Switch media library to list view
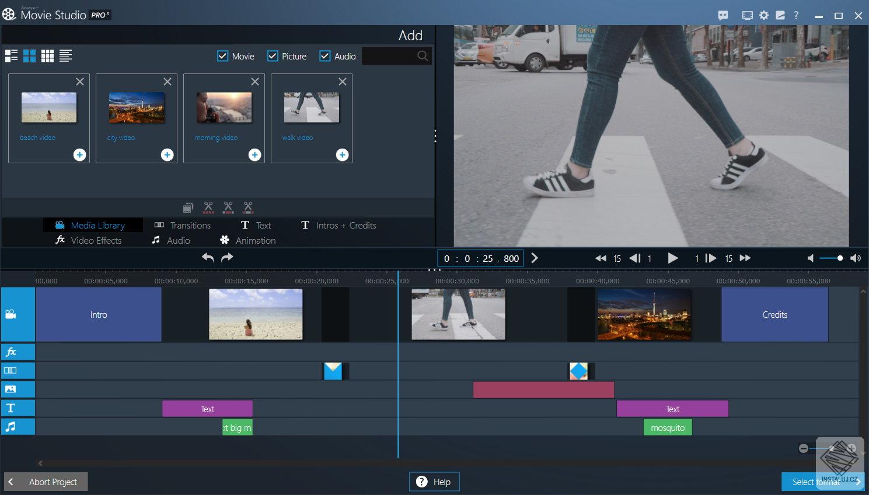Image resolution: width=869 pixels, height=495 pixels. click(65, 55)
